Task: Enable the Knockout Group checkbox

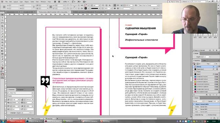Action: coord(207,115)
